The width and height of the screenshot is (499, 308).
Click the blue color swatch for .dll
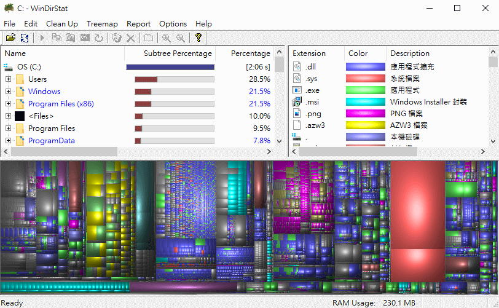tap(366, 66)
